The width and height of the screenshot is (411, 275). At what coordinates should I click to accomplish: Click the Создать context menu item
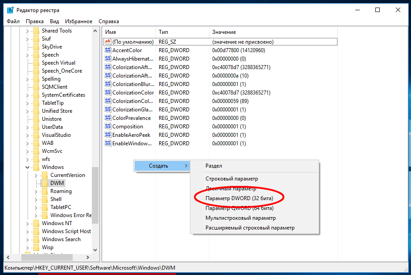click(x=162, y=166)
